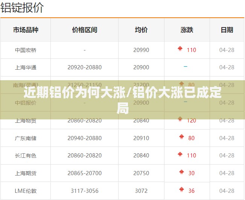The image size is (245, 200).
Task: Click the 04-28 date in 上海期货 row
Action: tap(227, 173)
